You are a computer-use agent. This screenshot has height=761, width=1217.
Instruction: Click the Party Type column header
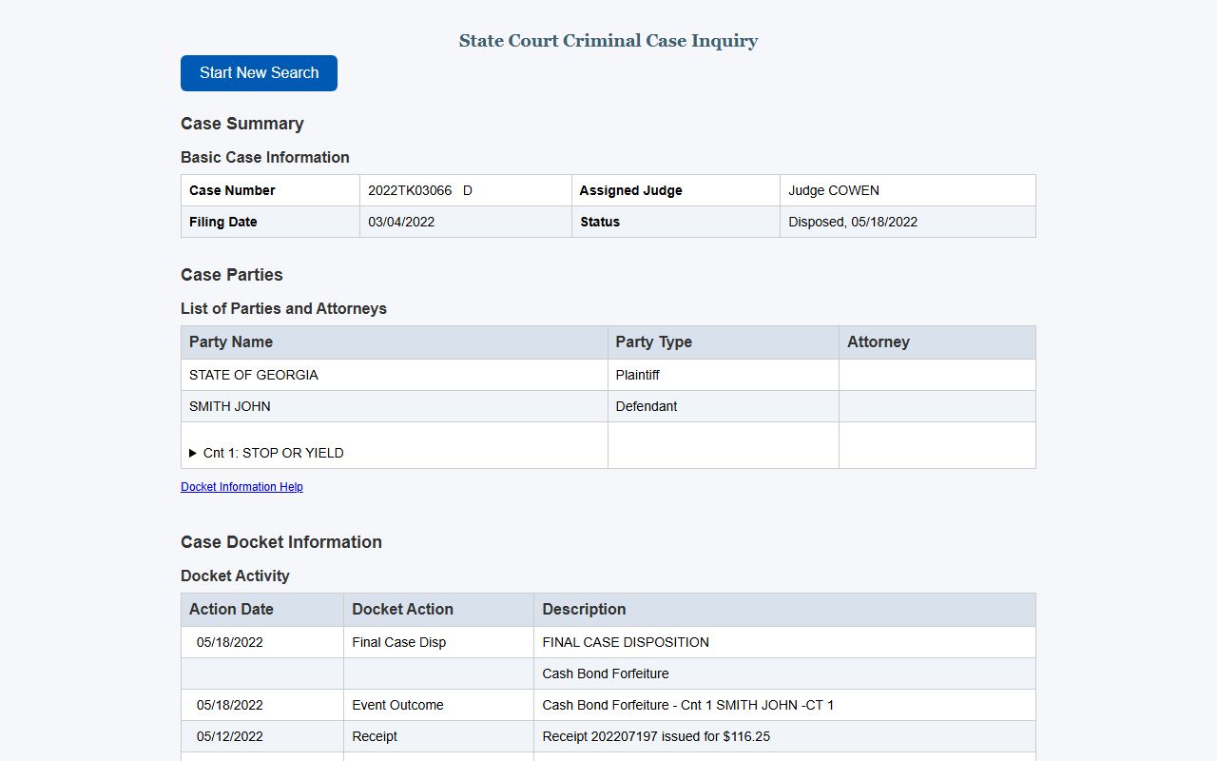724,342
